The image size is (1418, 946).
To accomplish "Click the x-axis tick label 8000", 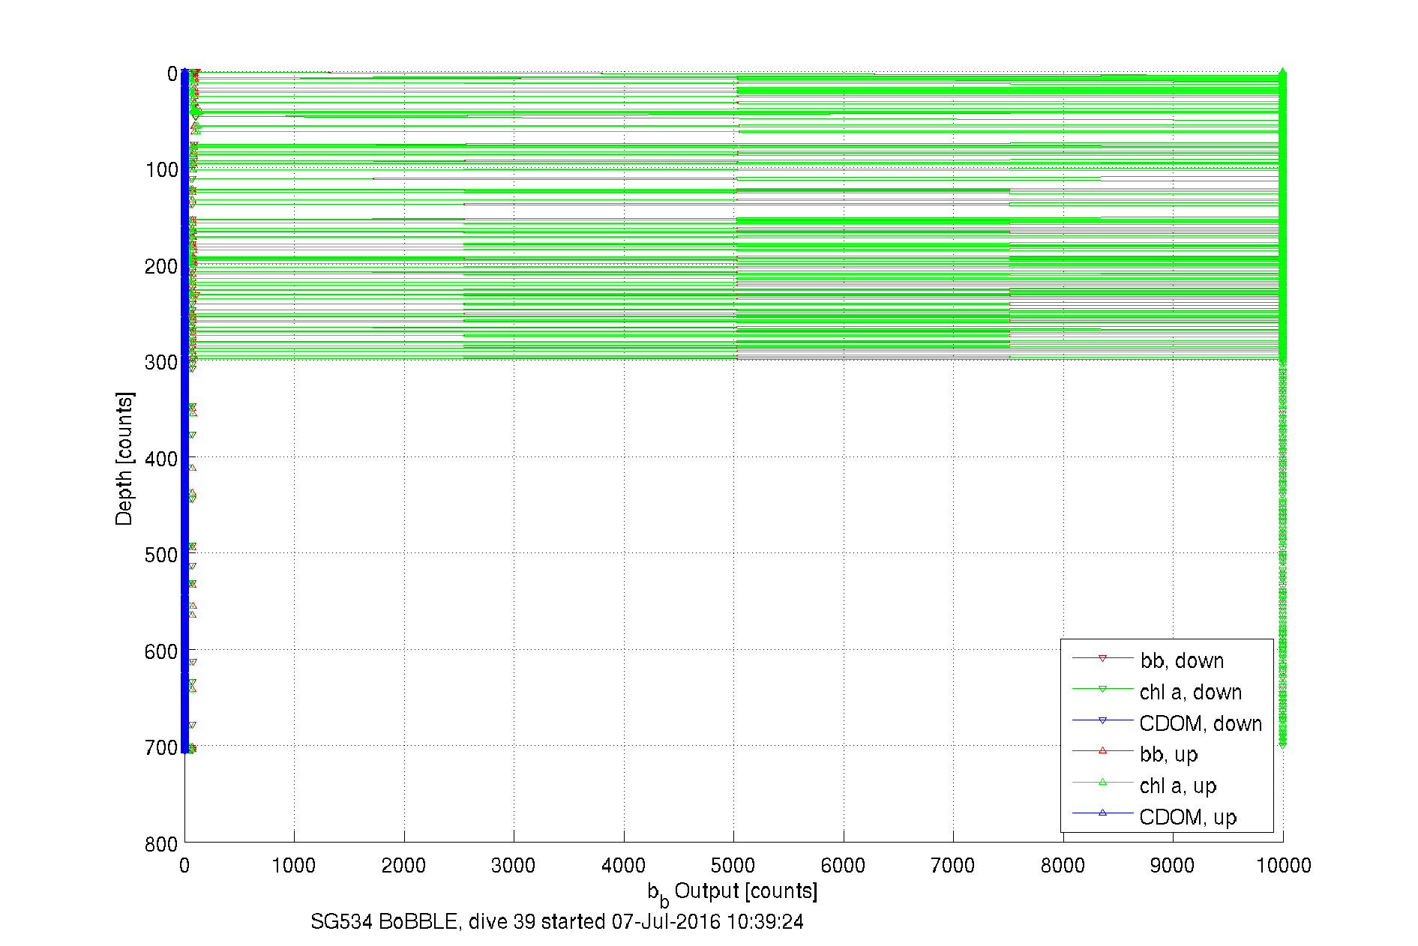I will 1063,865.
